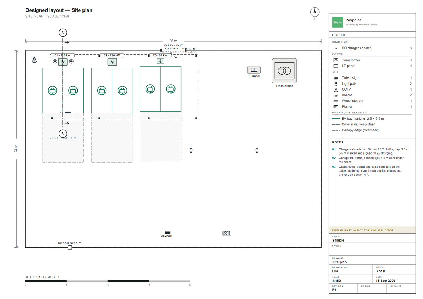Click the 'DRIVE AISLE · 6 m' label
Viewport: 423px width, 299px height.
click(63, 138)
